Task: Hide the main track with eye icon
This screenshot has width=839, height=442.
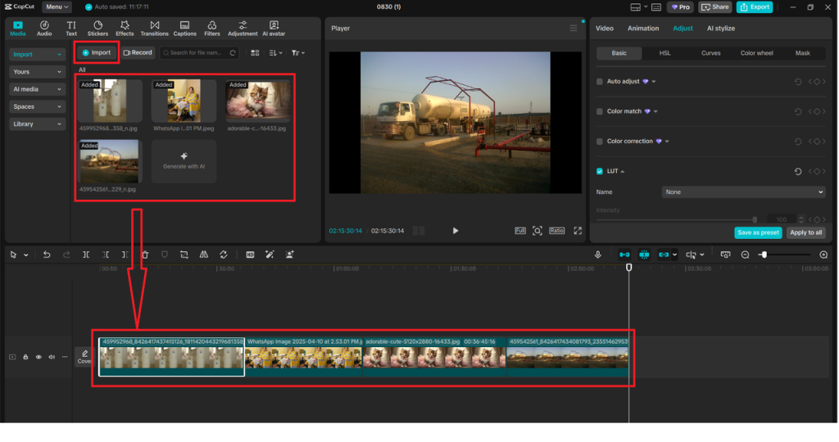Action: [x=39, y=357]
